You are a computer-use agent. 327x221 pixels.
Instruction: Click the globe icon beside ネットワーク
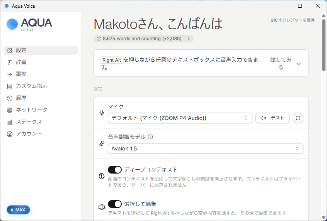point(10,110)
